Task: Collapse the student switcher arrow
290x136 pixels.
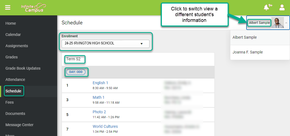Action: [286, 23]
